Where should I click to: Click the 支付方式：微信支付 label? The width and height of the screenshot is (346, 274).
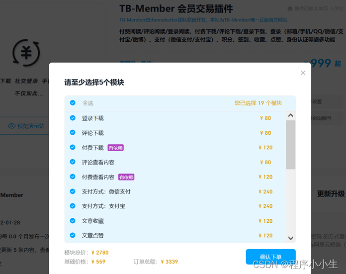pyautogui.click(x=106, y=191)
